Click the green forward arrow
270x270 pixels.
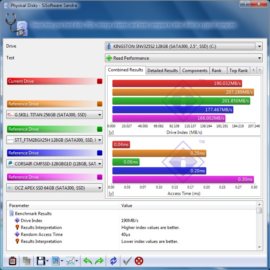point(99,261)
